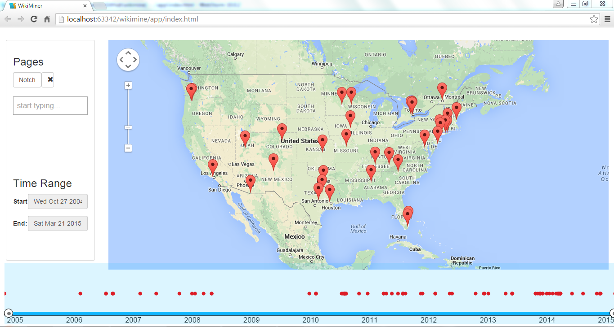The image size is (614, 327).
Task: Click the first timeline dot before 2010
Action: coord(309,293)
